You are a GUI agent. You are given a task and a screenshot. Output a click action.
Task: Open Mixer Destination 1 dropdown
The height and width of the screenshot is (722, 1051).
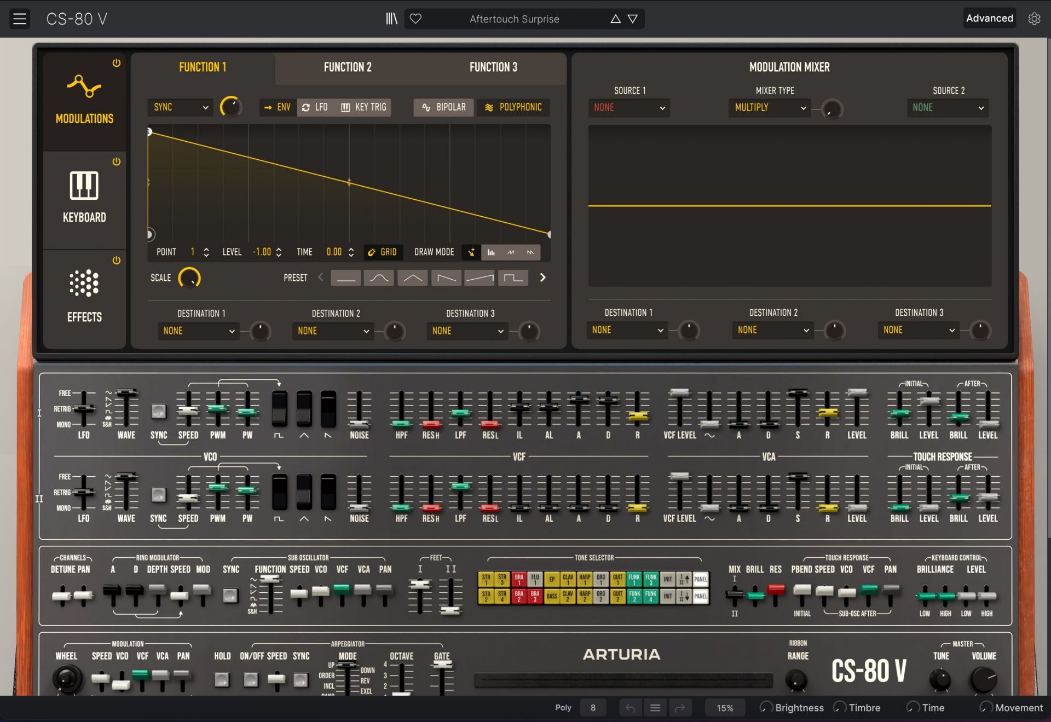tap(627, 330)
